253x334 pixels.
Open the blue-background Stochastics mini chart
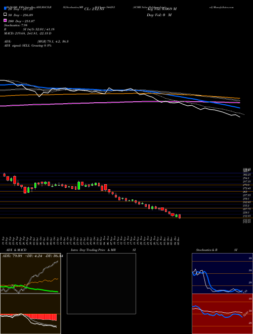click(x=222, y=273)
